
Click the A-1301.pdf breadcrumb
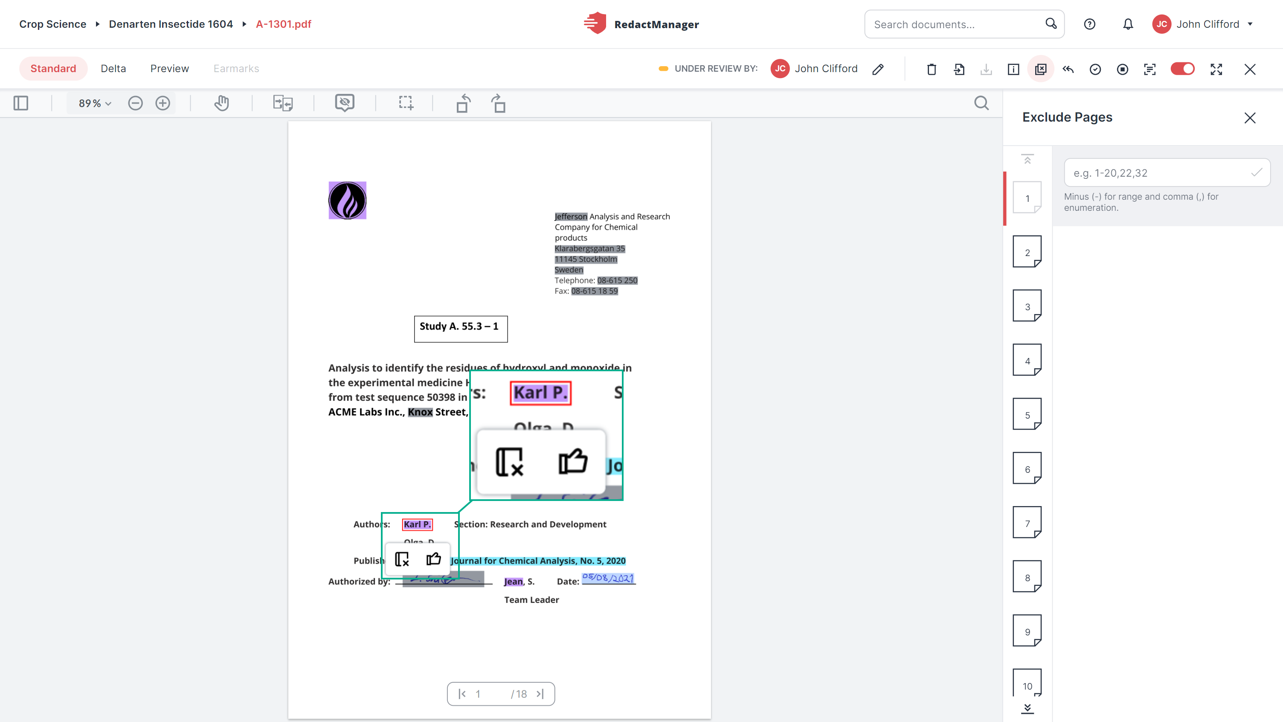pyautogui.click(x=284, y=24)
